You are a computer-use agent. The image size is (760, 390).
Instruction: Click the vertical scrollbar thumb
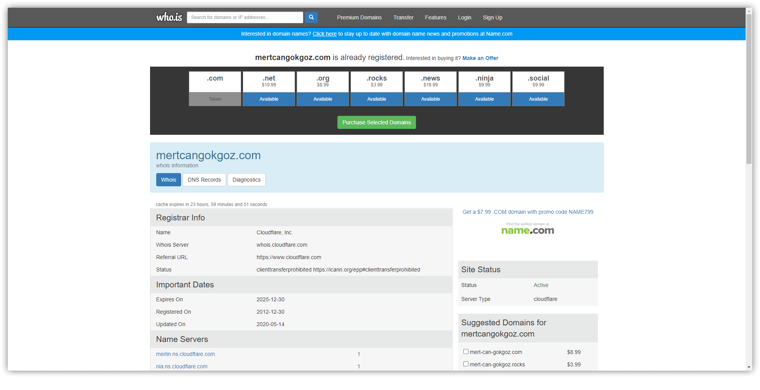click(x=749, y=89)
